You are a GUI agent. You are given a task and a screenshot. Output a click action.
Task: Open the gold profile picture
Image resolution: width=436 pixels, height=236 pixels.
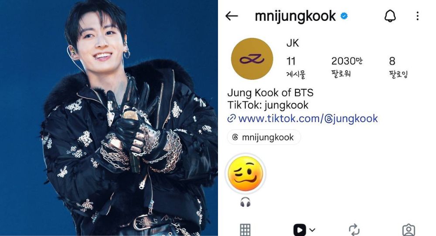coord(252,59)
